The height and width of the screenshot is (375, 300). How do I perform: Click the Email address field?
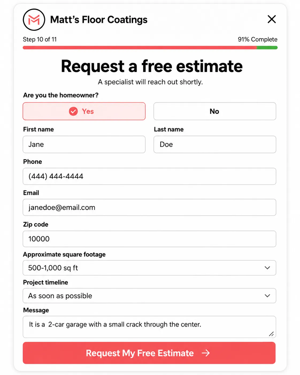pyautogui.click(x=149, y=207)
